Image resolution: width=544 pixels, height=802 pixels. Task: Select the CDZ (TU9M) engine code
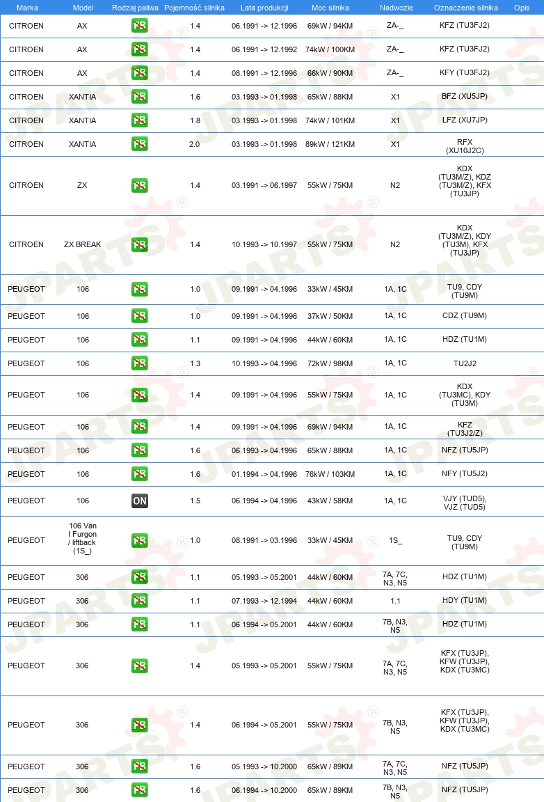coord(465,315)
